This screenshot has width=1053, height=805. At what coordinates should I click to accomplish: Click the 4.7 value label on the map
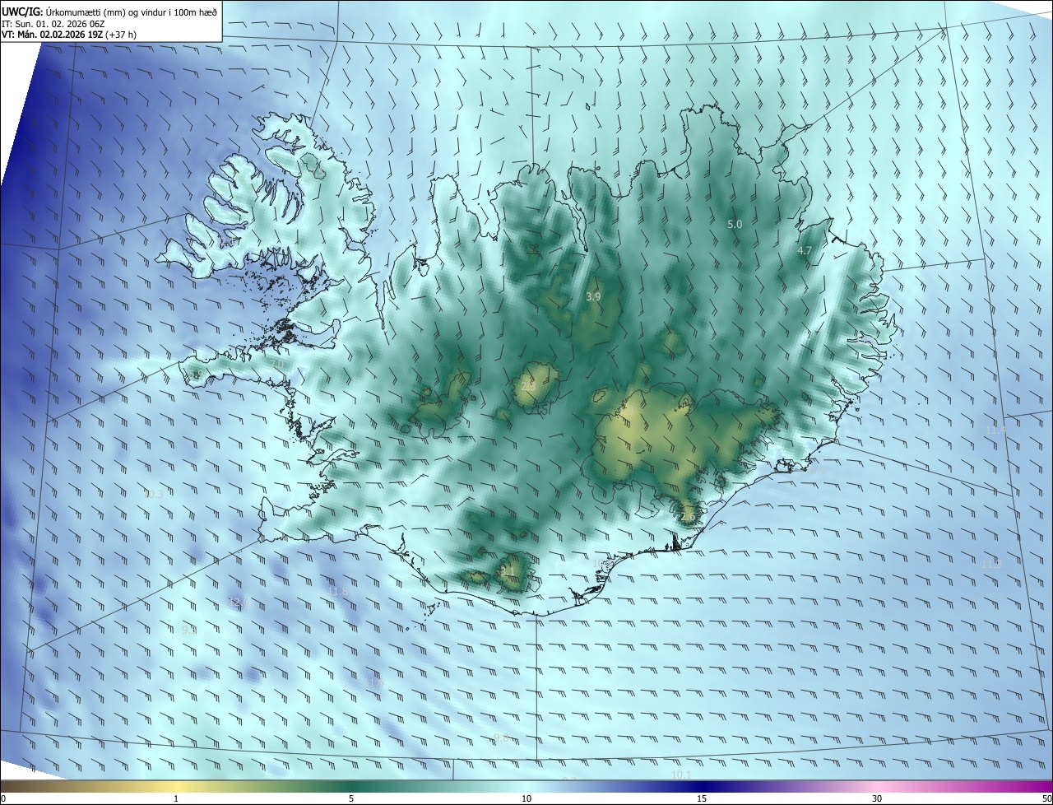(x=805, y=250)
